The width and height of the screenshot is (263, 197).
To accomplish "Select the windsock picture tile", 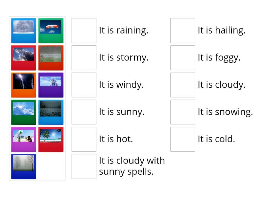I will [x=51, y=31].
